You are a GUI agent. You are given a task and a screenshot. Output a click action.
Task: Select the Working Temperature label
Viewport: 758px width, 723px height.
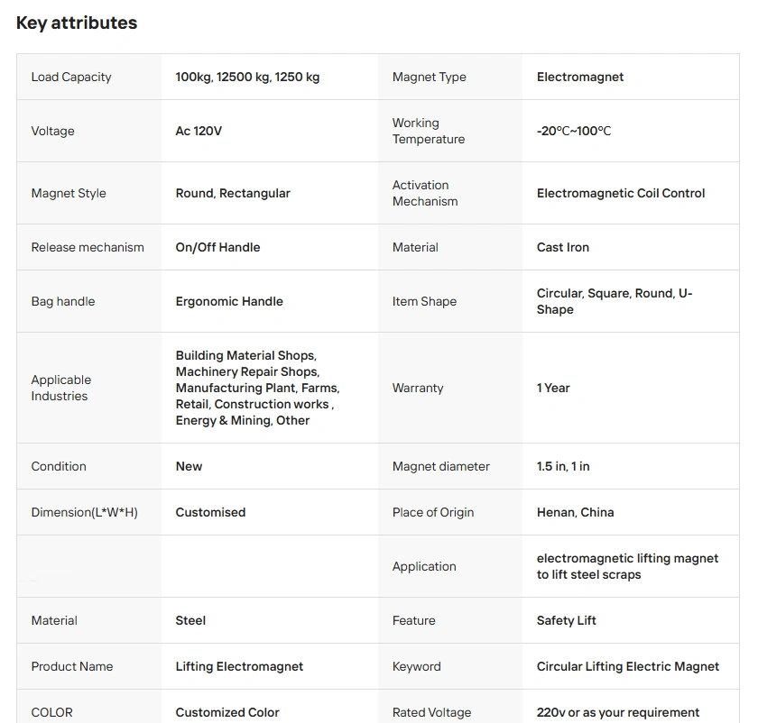429,131
